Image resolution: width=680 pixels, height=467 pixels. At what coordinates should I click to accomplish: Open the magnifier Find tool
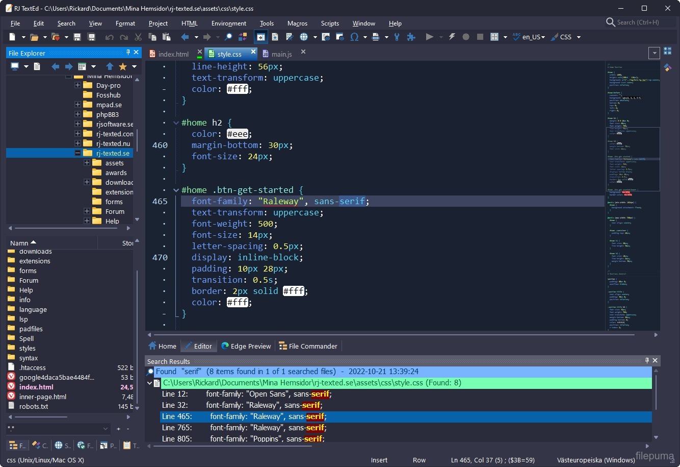click(x=229, y=37)
